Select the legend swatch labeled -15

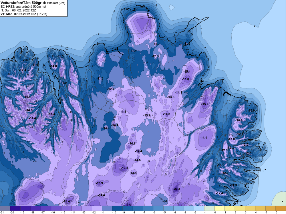[x=66, y=208]
